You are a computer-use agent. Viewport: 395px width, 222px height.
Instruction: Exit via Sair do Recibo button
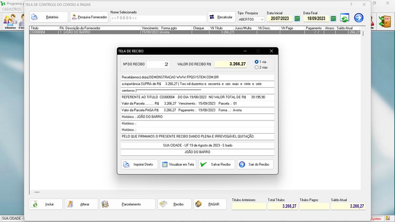coord(255,164)
